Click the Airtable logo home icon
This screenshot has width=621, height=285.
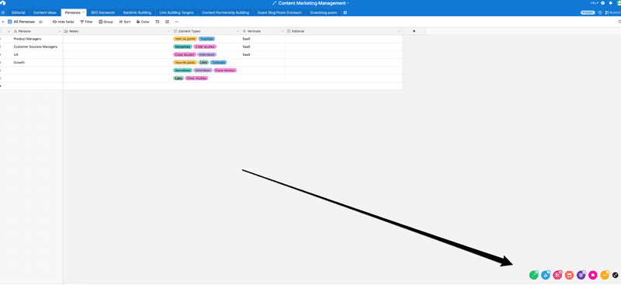click(3, 3)
